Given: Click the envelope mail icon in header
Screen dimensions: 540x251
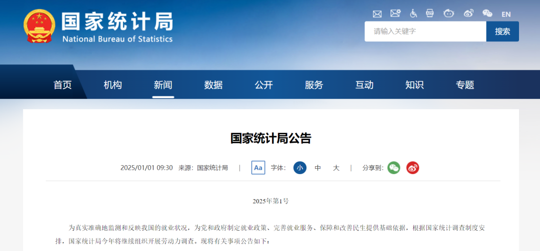Looking at the screenshot, I should 377,14.
